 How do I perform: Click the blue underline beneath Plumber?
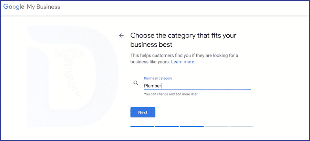(x=197, y=90)
